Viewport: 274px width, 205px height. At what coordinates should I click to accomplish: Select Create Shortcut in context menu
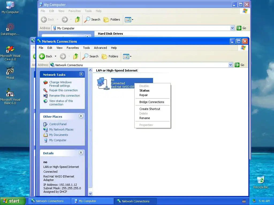click(x=152, y=109)
